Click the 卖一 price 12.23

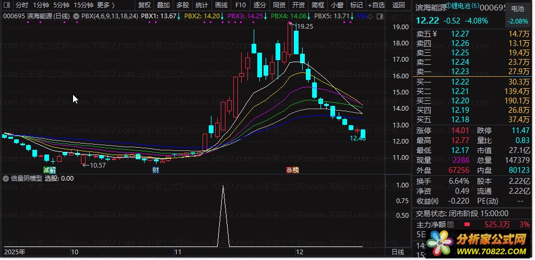460,72
